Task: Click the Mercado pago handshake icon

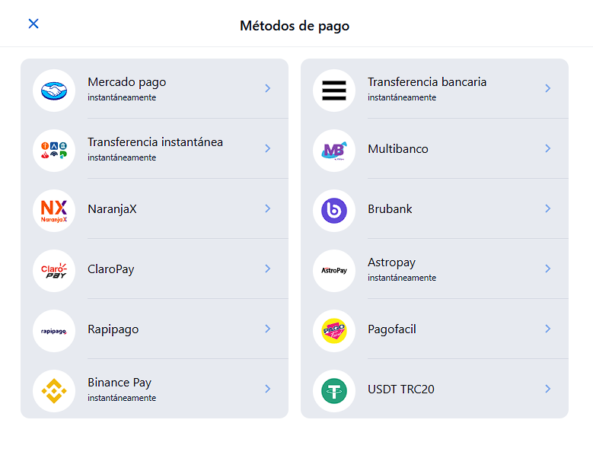Action: [x=54, y=90]
